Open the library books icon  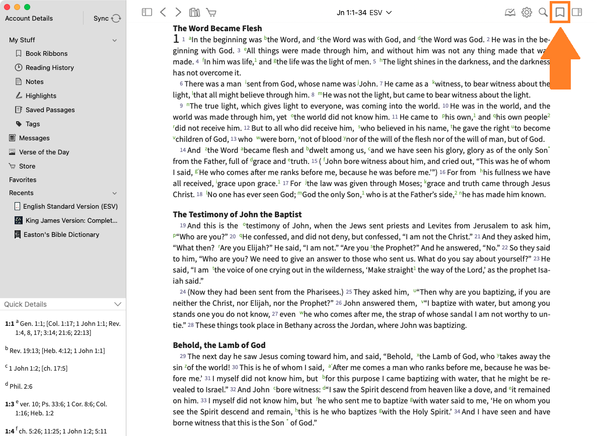(x=195, y=12)
